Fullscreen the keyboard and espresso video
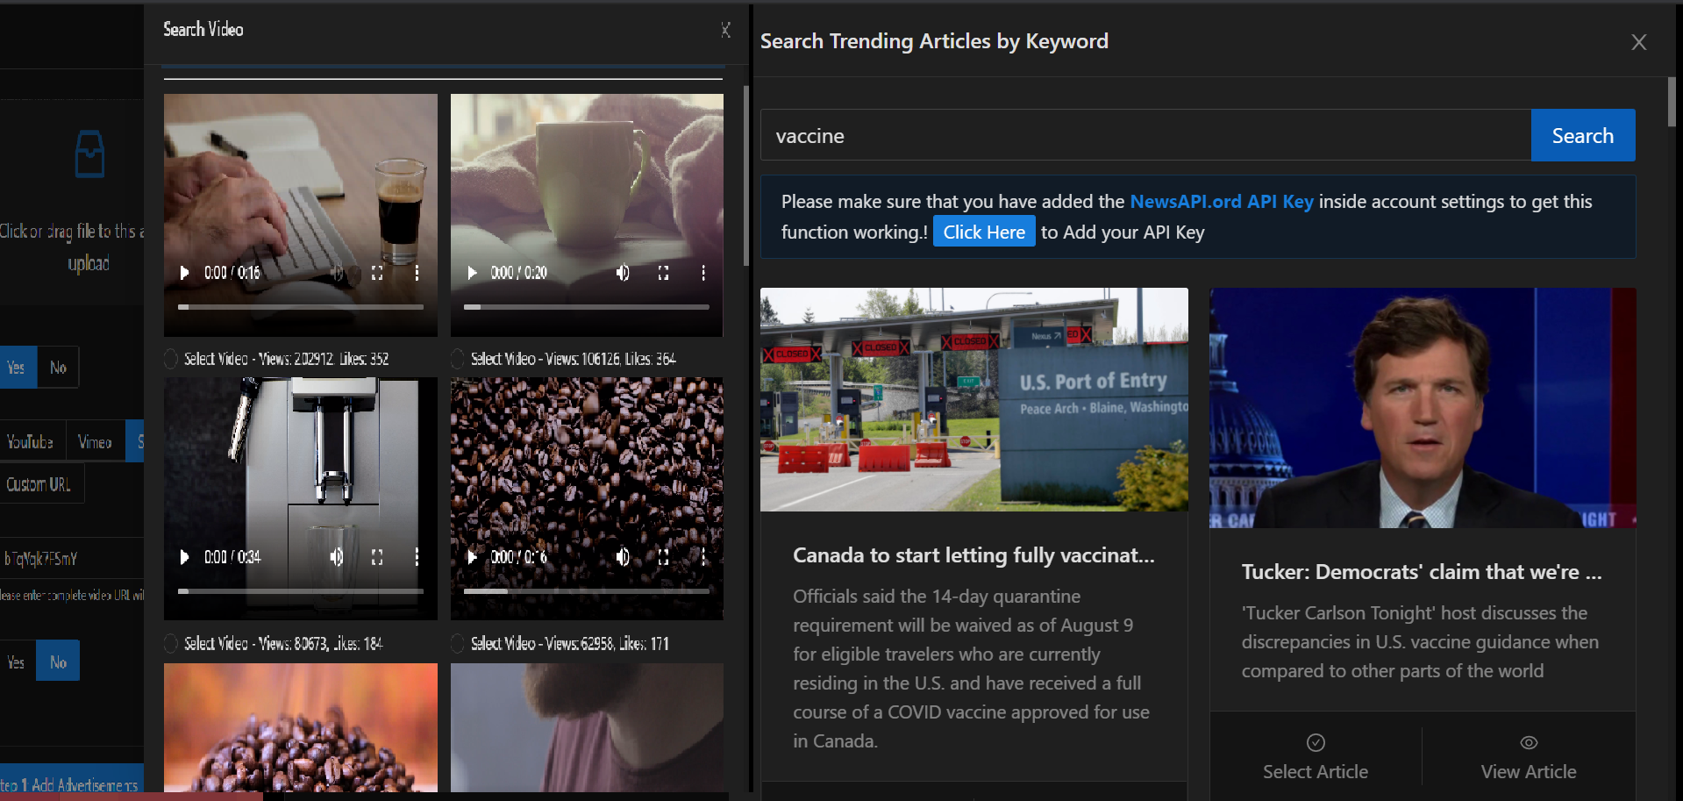Viewport: 1683px width, 801px height. [377, 273]
